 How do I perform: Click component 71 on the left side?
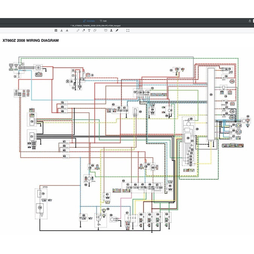tap(32, 136)
